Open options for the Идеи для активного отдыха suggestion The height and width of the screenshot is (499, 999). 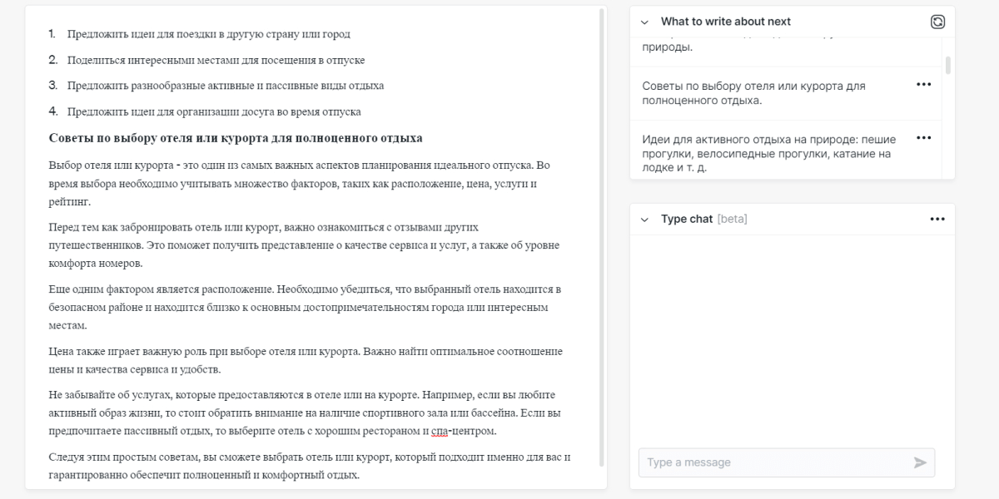pyautogui.click(x=923, y=137)
